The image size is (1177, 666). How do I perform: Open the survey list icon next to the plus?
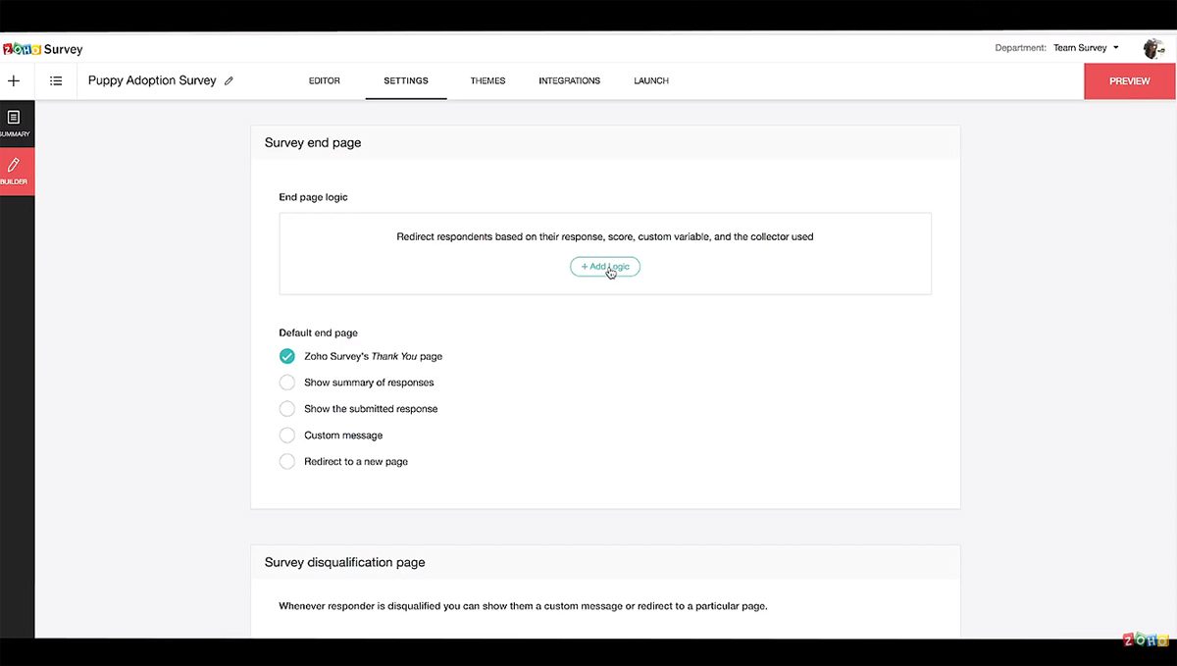pyautogui.click(x=56, y=80)
